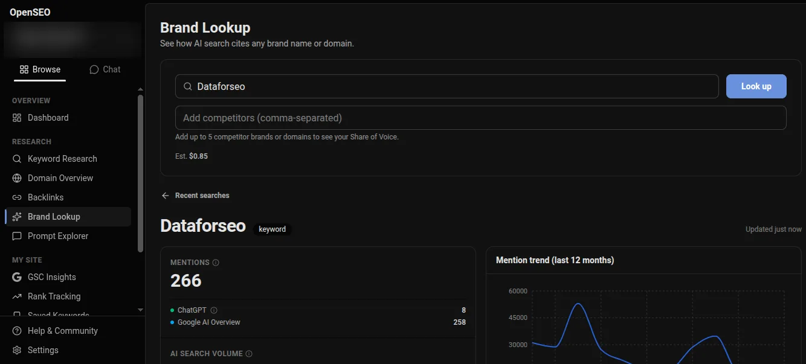Click the keyword tag next to Dataforseo

(x=272, y=229)
